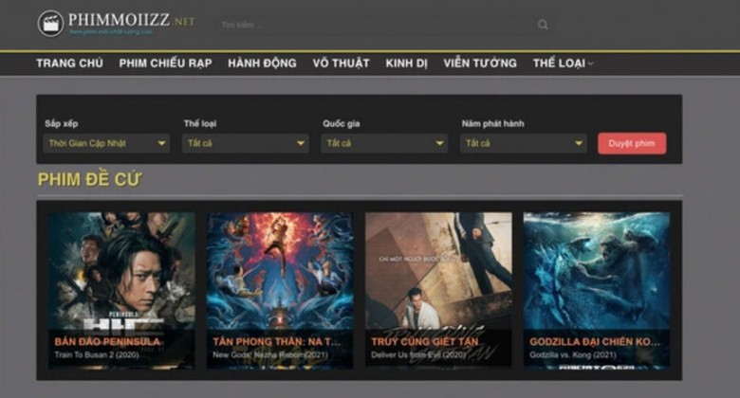The image size is (740, 398).
Task: Expand the Thể Loại menu chevron
Action: pyautogui.click(x=590, y=63)
